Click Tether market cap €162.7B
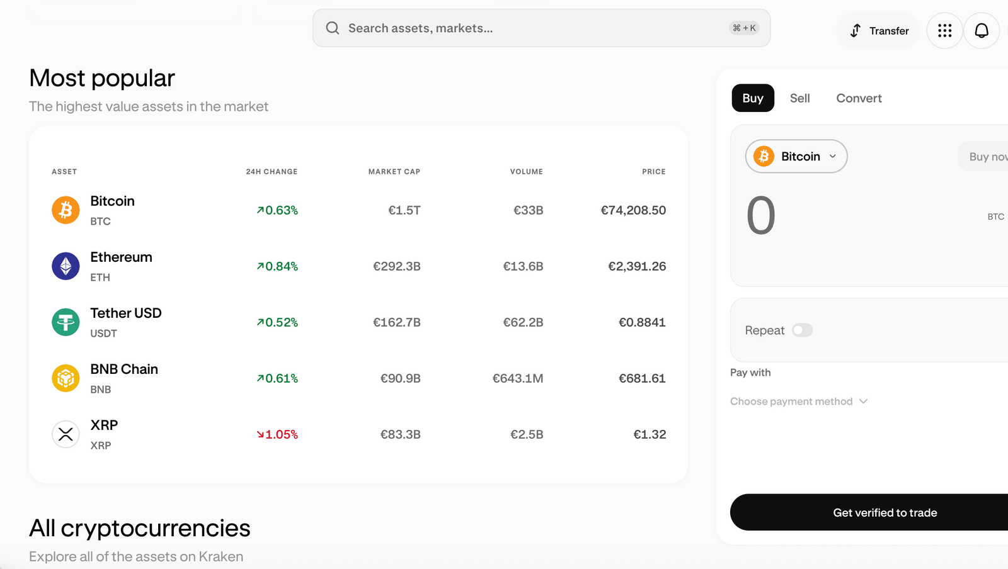The width and height of the screenshot is (1008, 569). click(x=397, y=322)
